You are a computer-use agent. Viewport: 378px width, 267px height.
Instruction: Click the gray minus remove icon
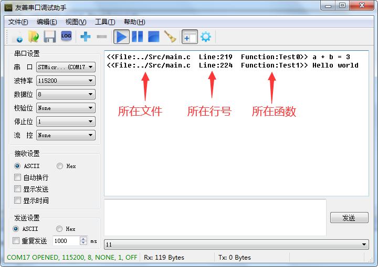pos(102,37)
